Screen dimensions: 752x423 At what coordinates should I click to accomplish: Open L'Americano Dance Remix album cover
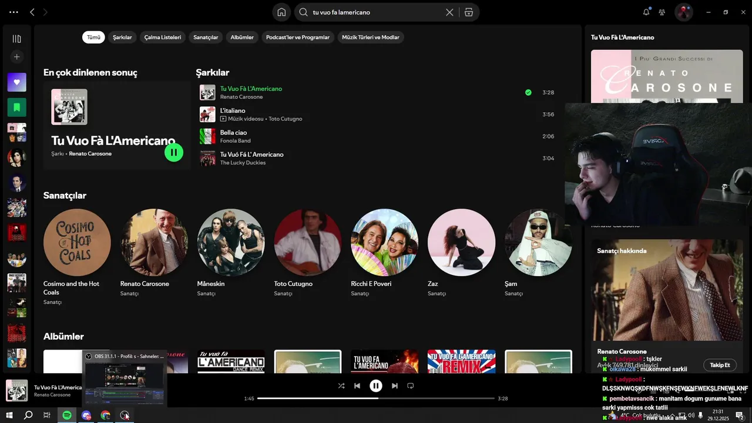(231, 361)
